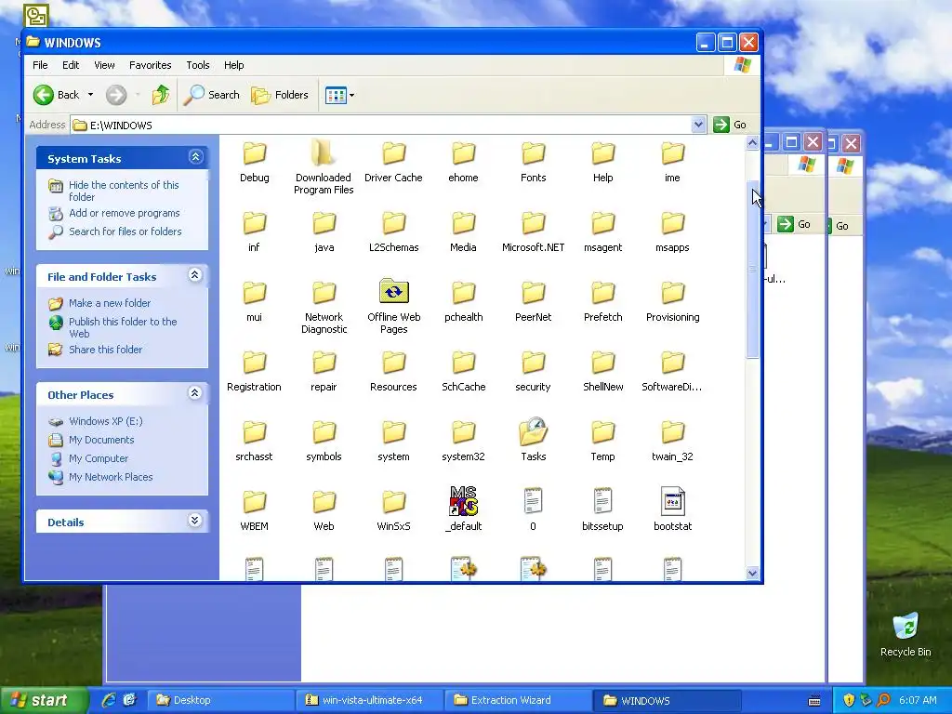Image resolution: width=952 pixels, height=714 pixels.
Task: Click the scroll up arrow
Action: tap(752, 142)
